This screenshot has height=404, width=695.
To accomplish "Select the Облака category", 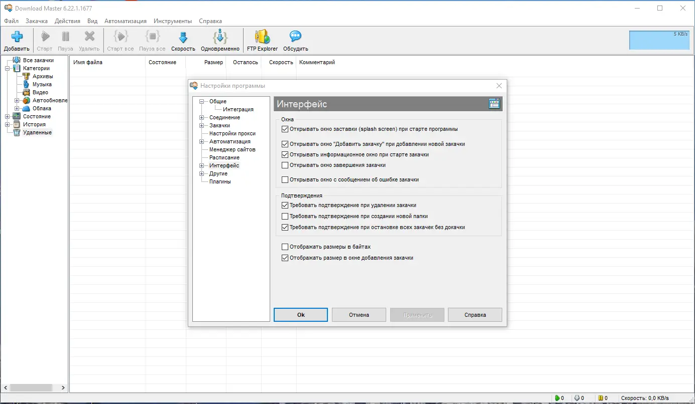I will click(42, 108).
